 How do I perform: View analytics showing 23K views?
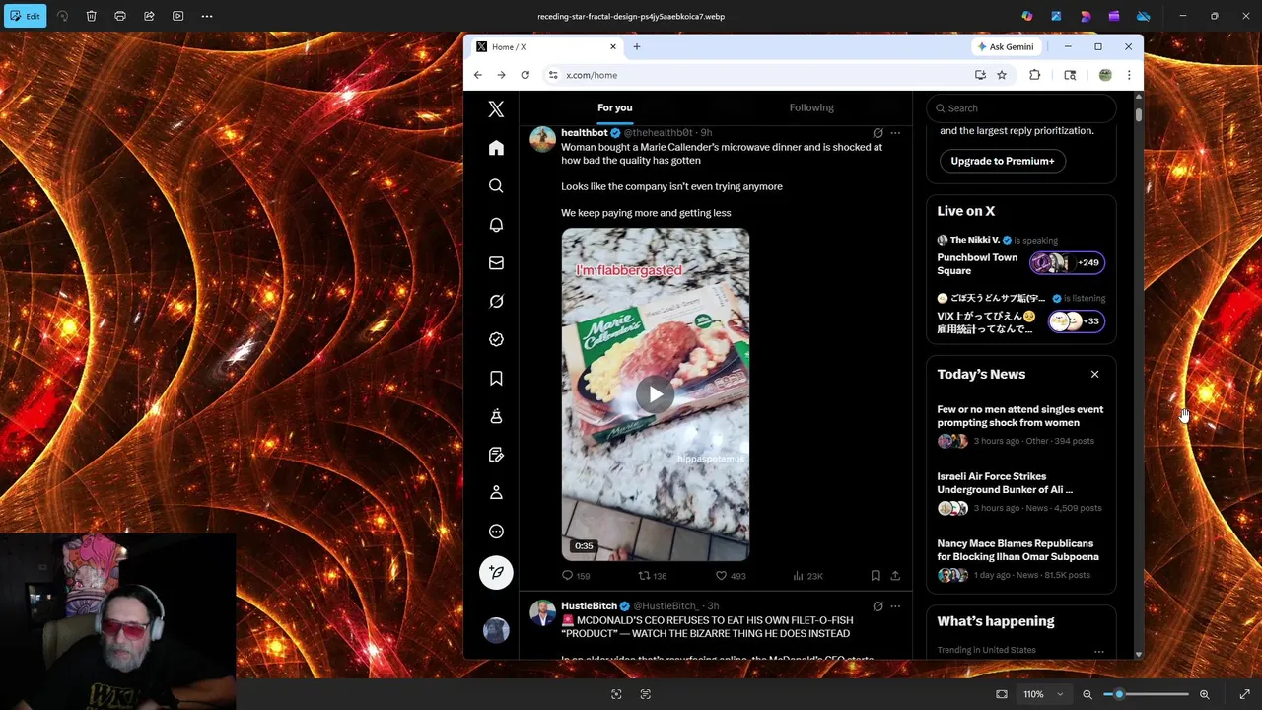tap(807, 576)
